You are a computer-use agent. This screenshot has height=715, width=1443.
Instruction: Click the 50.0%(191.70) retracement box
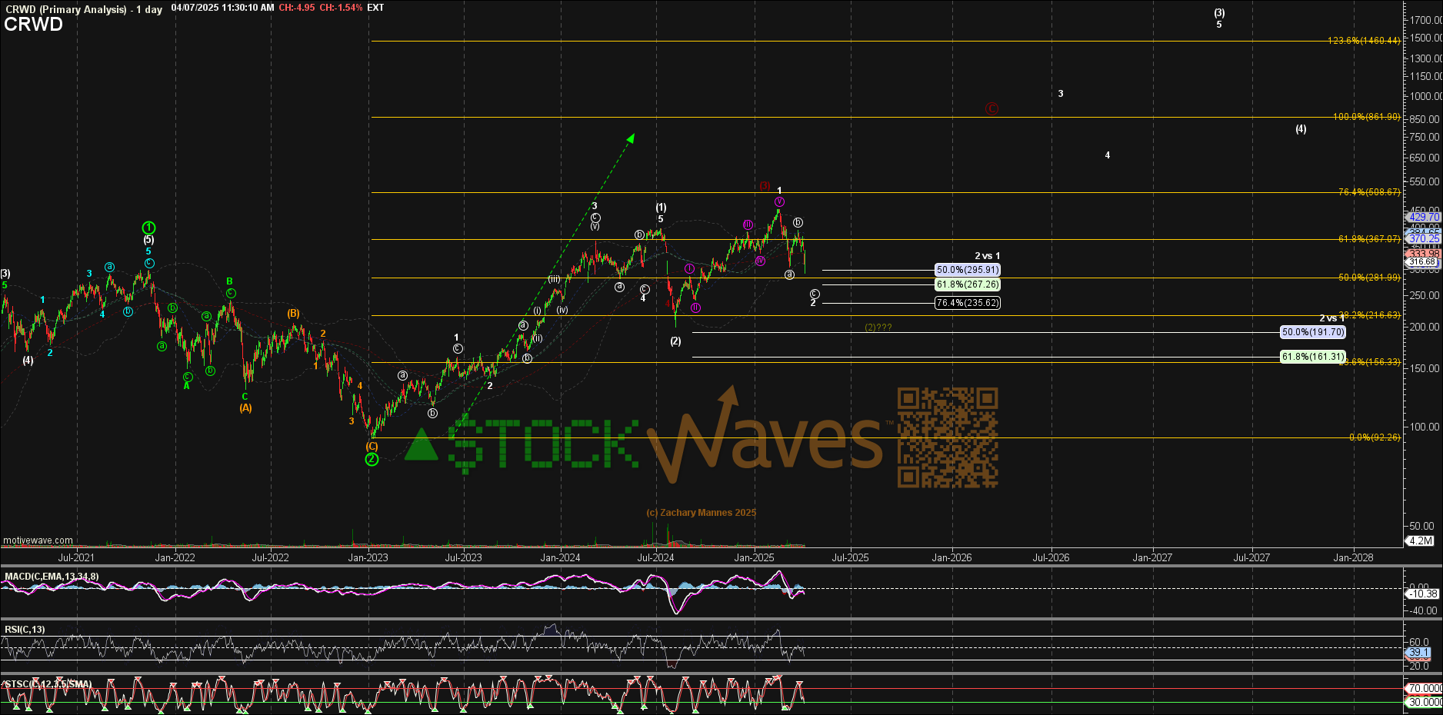[1313, 332]
